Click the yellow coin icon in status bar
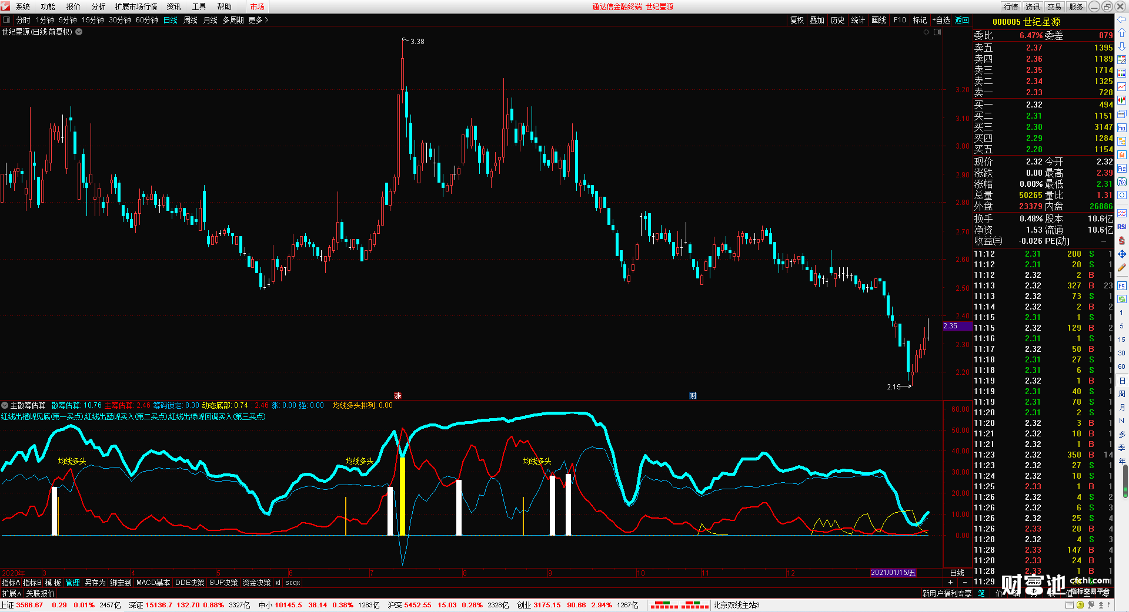Viewport: 1129px width, 612px height. (x=1080, y=605)
